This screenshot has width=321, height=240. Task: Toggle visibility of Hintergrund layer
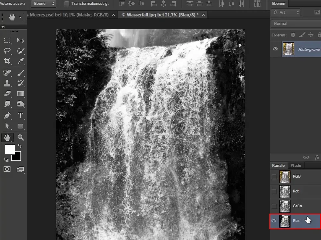pyautogui.click(x=275, y=49)
